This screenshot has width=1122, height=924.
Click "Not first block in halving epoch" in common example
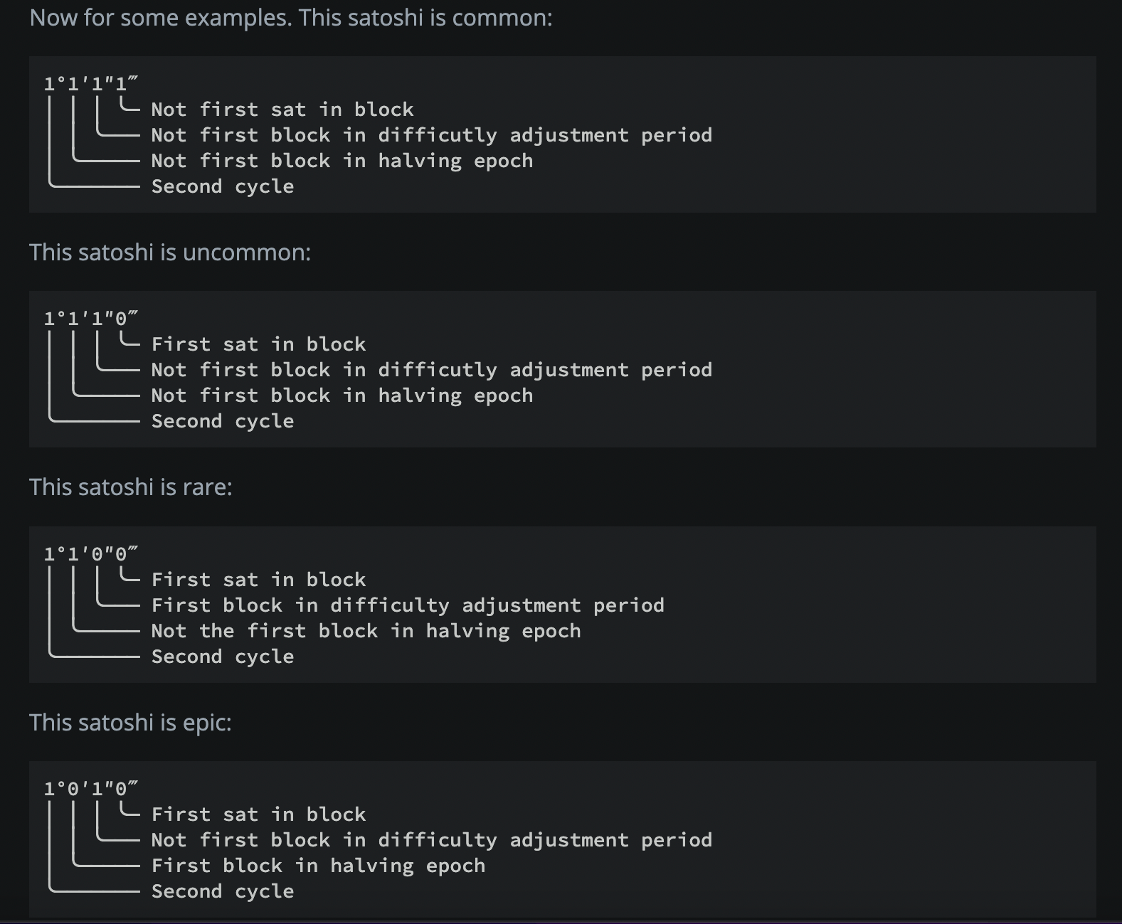point(342,161)
